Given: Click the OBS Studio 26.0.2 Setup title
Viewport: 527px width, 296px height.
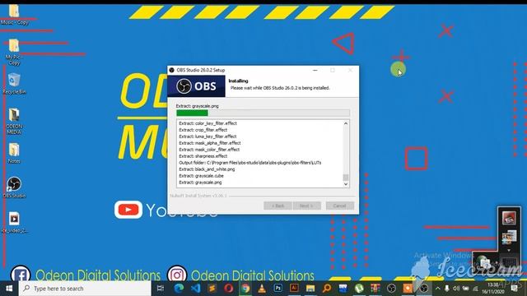Looking at the screenshot, I should coord(201,70).
